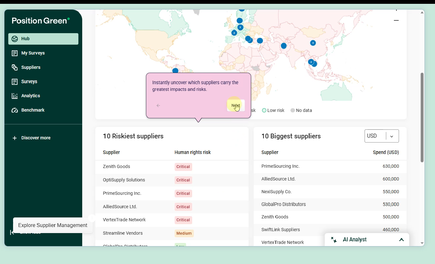Image resolution: width=435 pixels, height=264 pixels.
Task: Click the 550,000 spend value
Action: coord(391,192)
